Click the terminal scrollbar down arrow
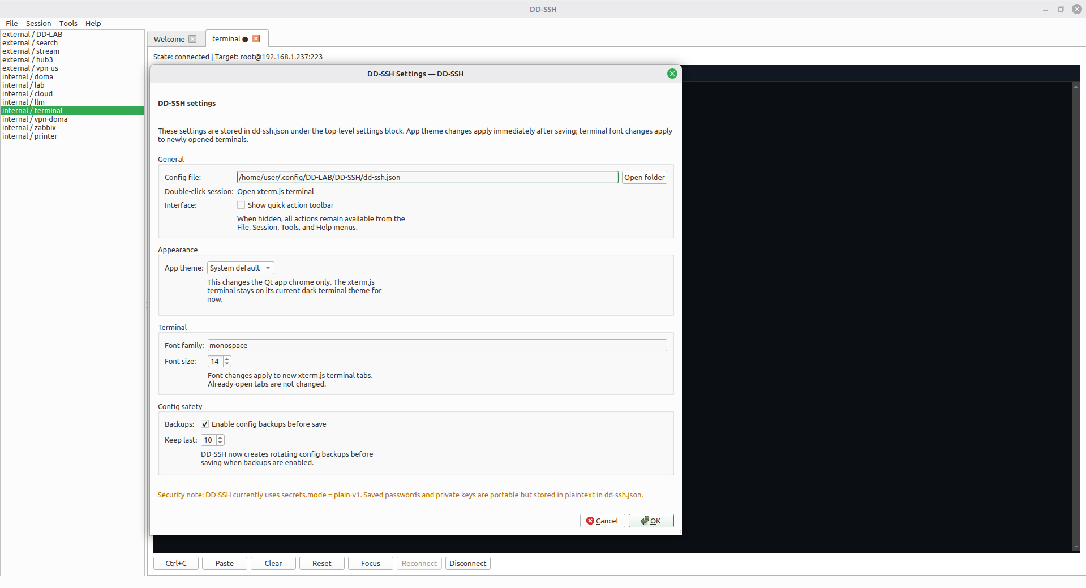The height and width of the screenshot is (588, 1086). (x=1076, y=547)
